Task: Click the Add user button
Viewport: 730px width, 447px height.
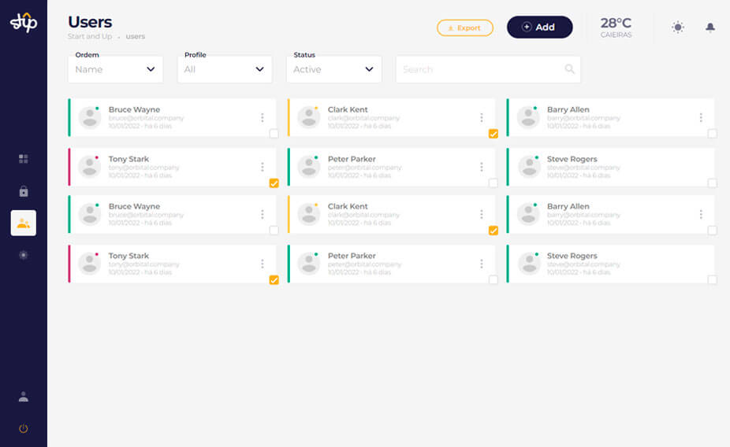Action: point(539,28)
